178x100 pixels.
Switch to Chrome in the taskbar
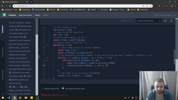[x=14, y=97]
